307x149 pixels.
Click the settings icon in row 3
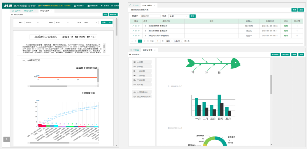[136, 36]
